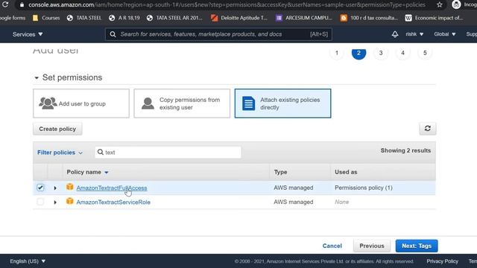Cancel the add user wizard
This screenshot has width=477, height=268.
coord(332,246)
